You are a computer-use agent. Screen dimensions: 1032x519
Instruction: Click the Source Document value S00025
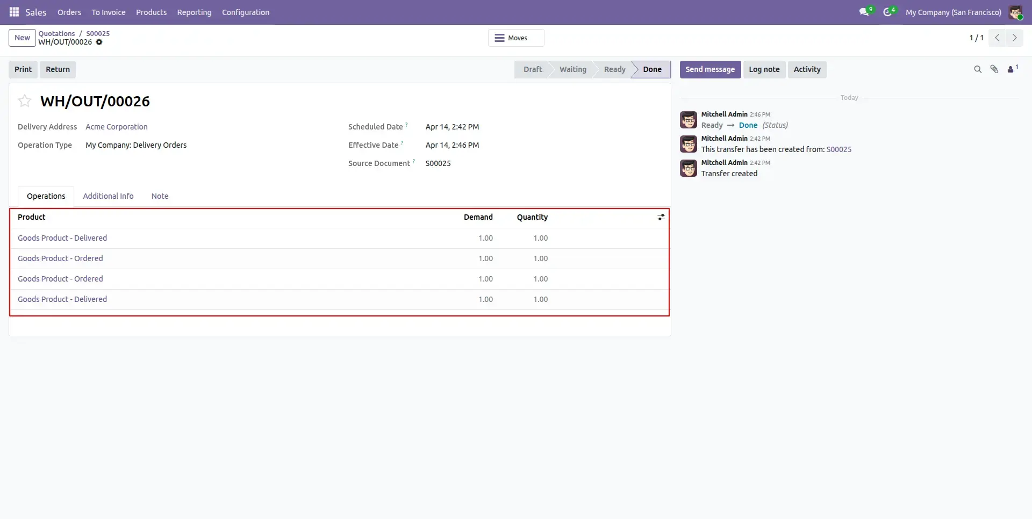coord(438,163)
